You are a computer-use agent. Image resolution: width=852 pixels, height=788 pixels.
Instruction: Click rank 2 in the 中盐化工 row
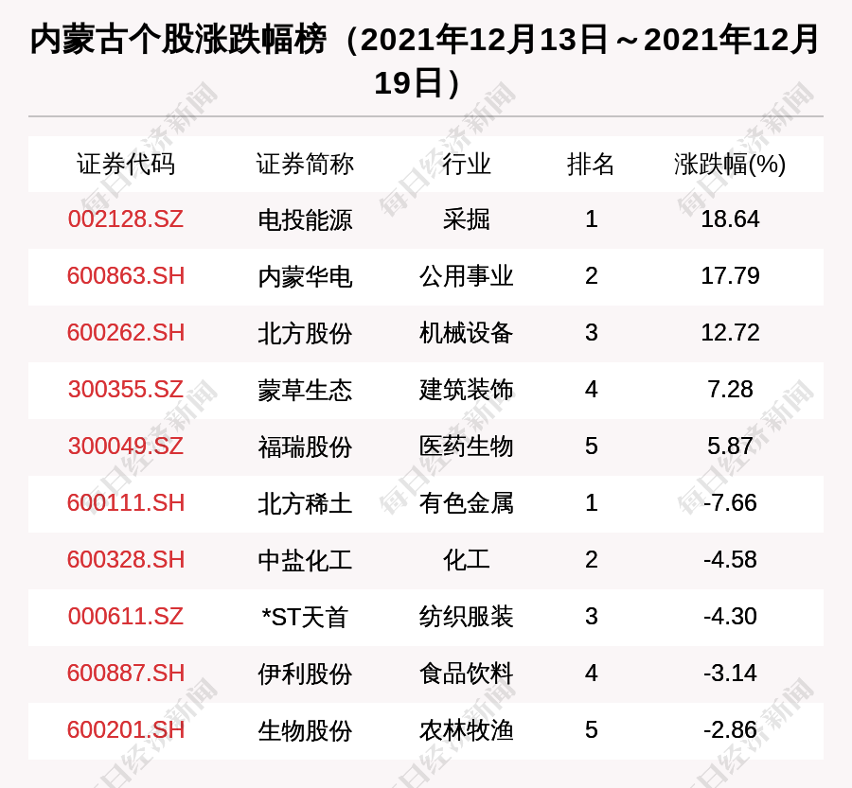pyautogui.click(x=591, y=560)
